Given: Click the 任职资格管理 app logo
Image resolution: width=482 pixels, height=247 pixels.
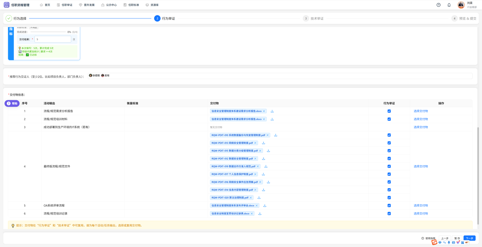Looking at the screenshot, I should pos(6,5).
